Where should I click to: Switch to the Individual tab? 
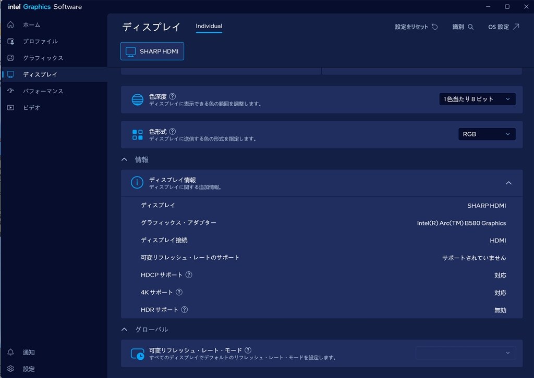(x=209, y=26)
